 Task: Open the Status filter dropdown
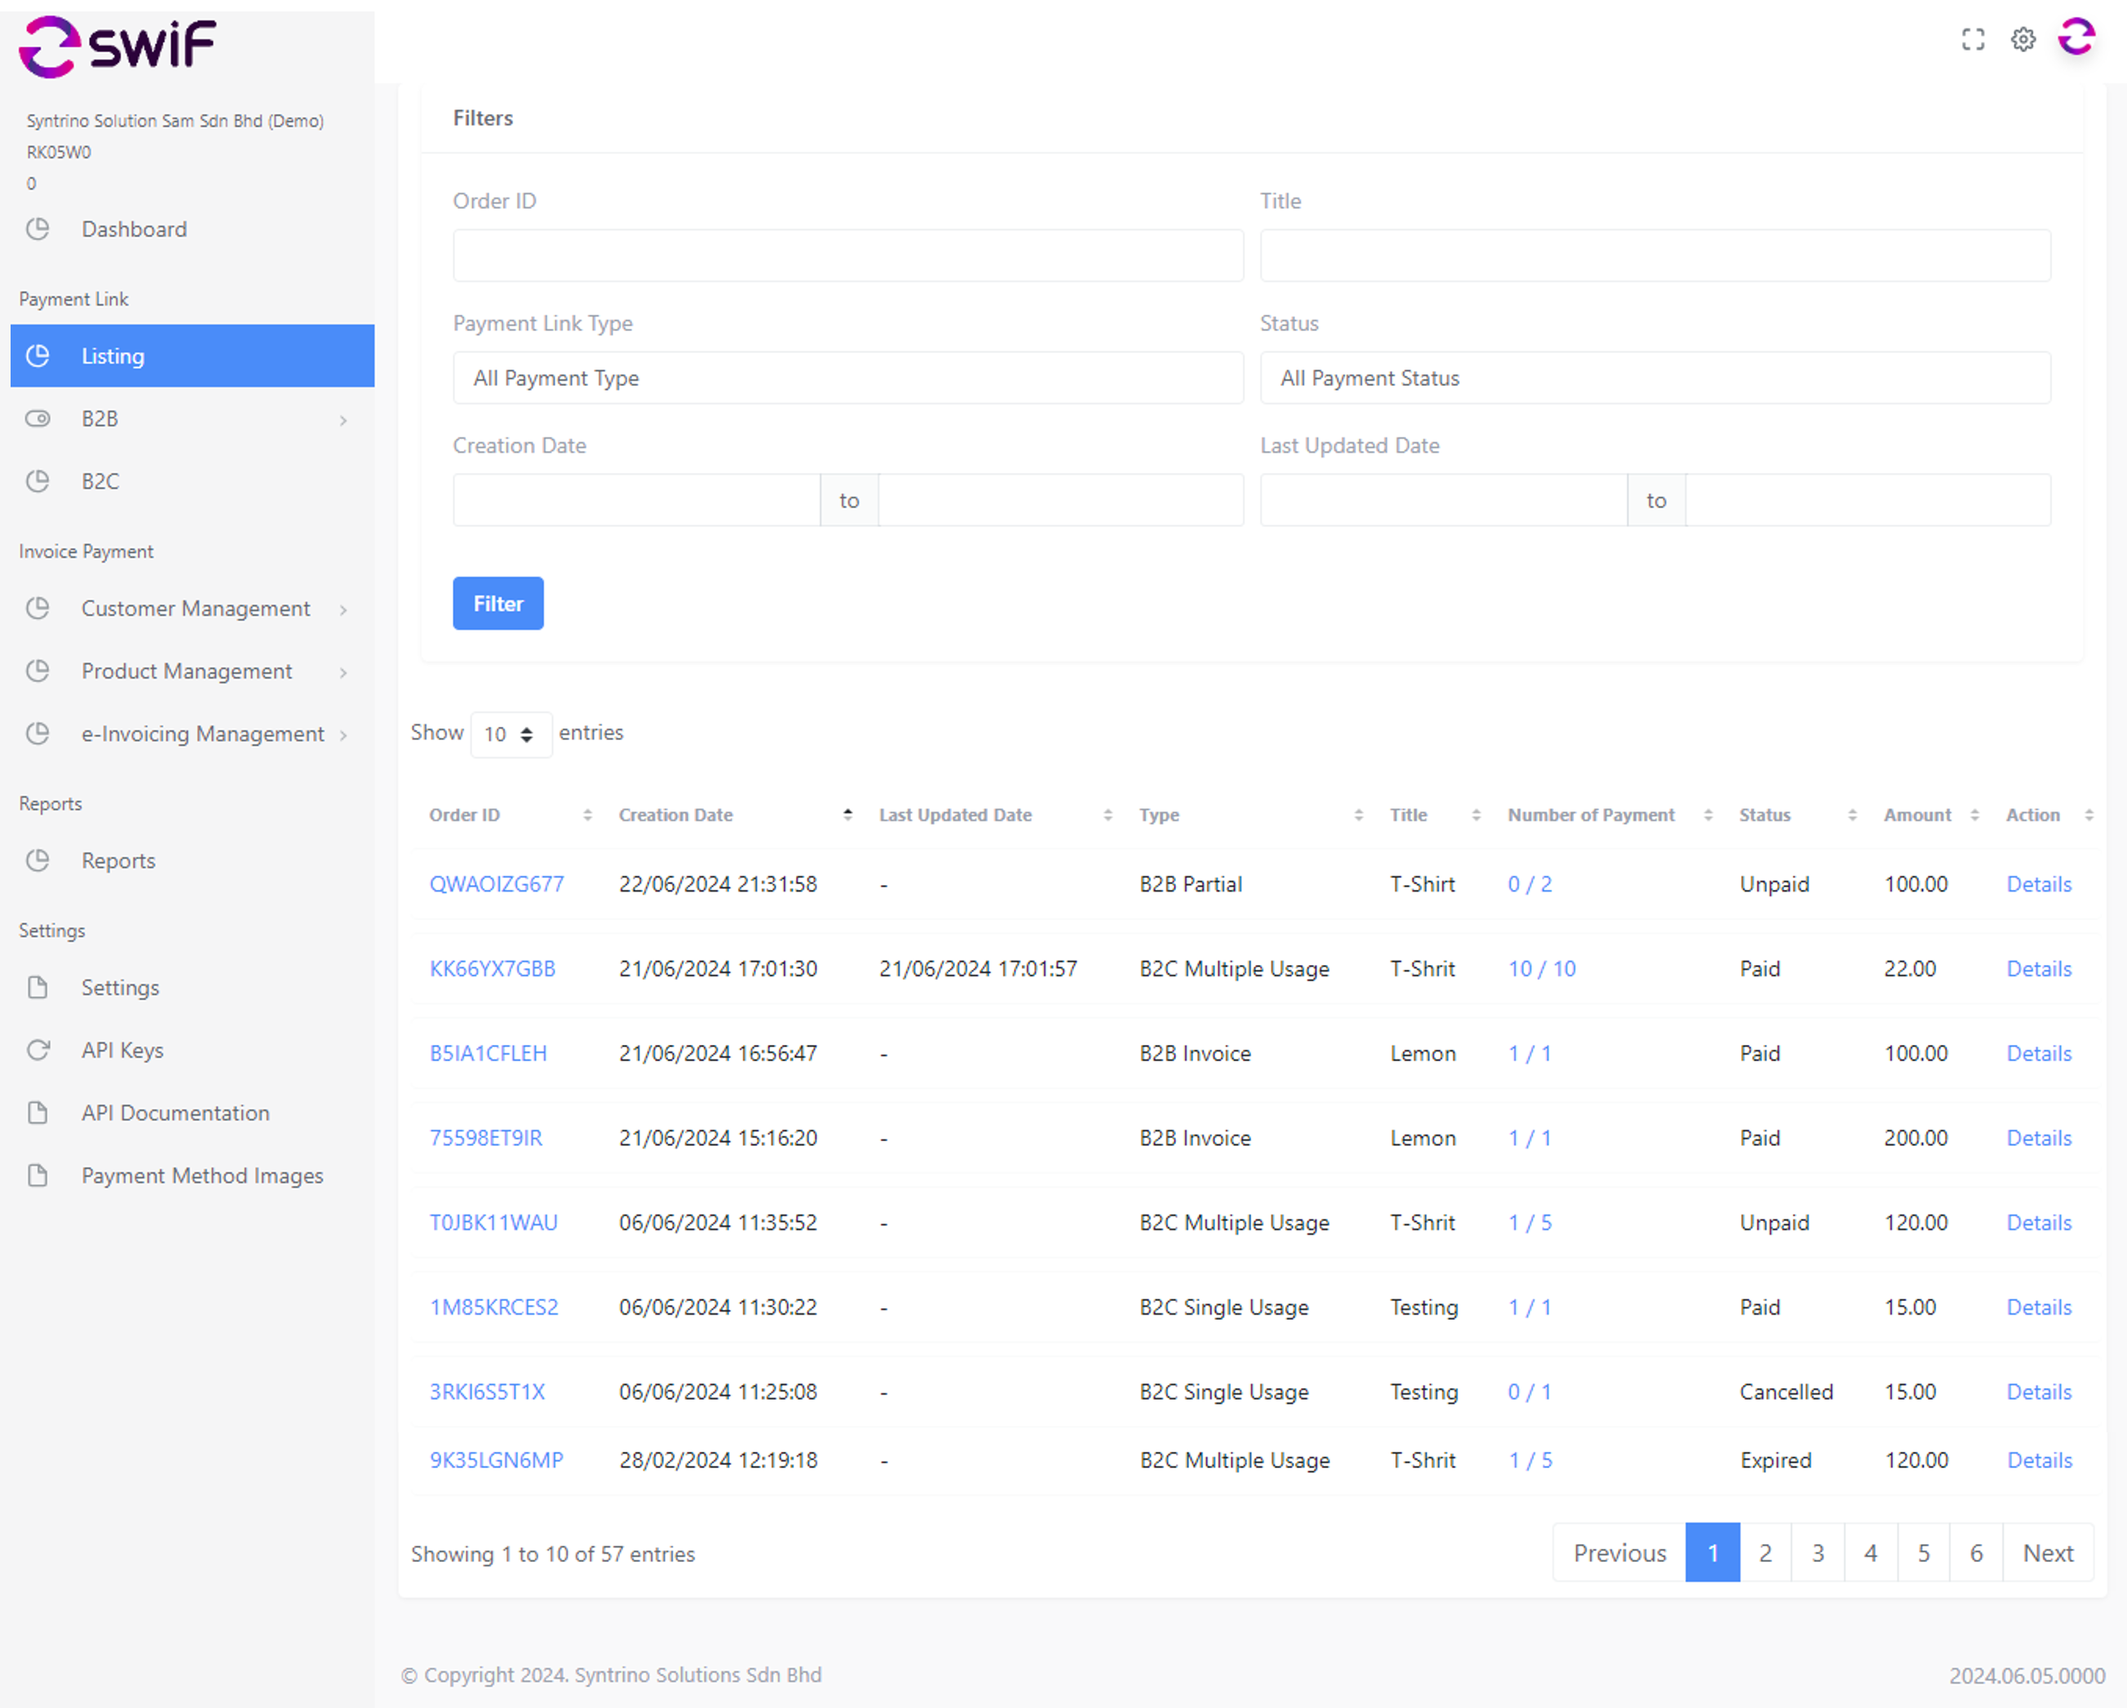click(1656, 378)
